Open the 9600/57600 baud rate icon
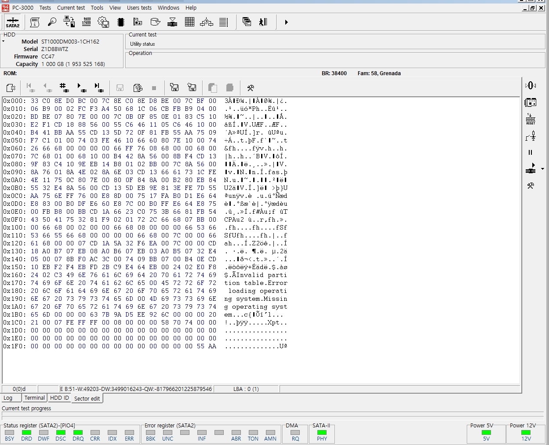549x445 pixels. 86,22
